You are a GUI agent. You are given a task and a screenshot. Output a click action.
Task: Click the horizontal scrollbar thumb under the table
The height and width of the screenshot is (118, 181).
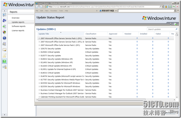point(92,100)
